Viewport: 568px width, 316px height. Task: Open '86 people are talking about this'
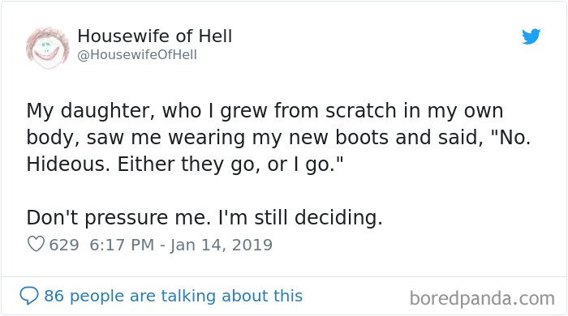tap(173, 296)
